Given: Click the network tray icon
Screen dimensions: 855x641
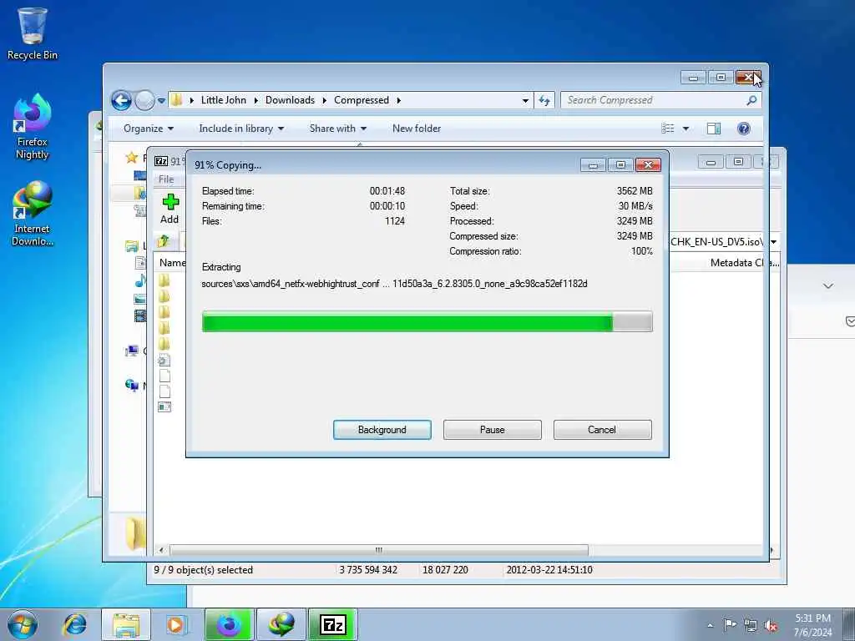Looking at the screenshot, I should 751,626.
